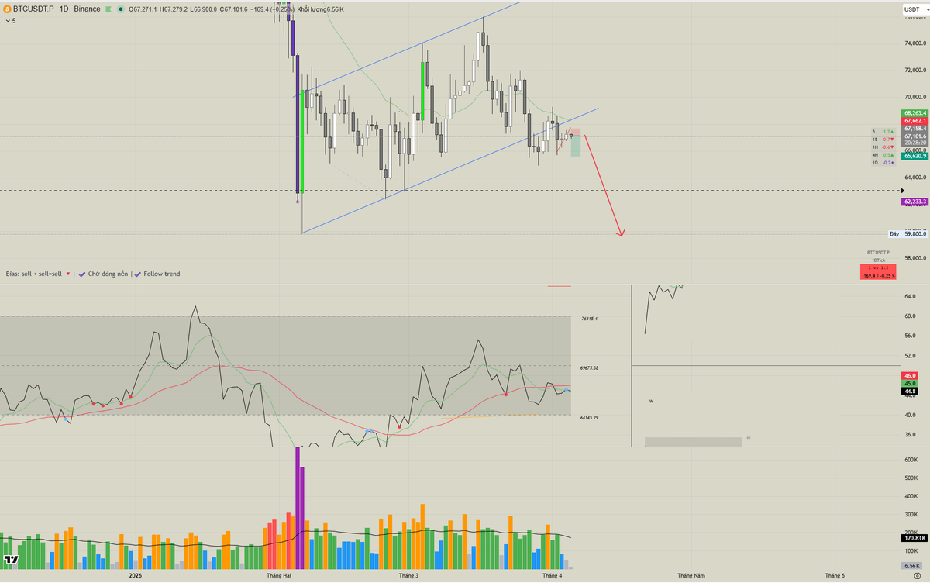This screenshot has width=930, height=583.
Task: Click the '-169.4 = -0.25 %' red cell
Action: (x=878, y=275)
